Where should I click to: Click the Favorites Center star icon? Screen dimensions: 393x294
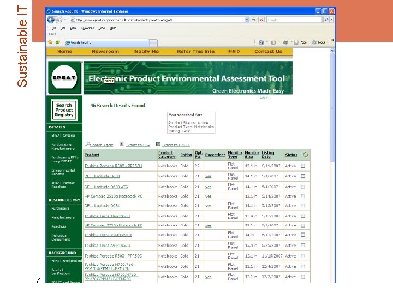(50, 42)
